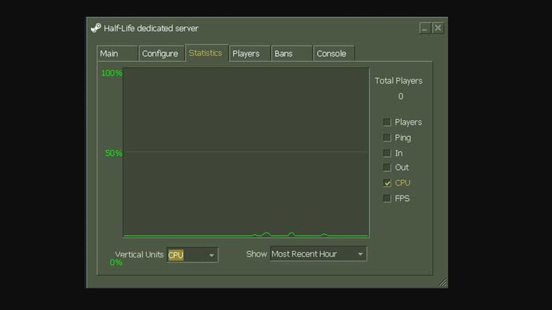Click the Vertical Units dropdown arrow
This screenshot has height=310, width=552.
tap(213, 254)
